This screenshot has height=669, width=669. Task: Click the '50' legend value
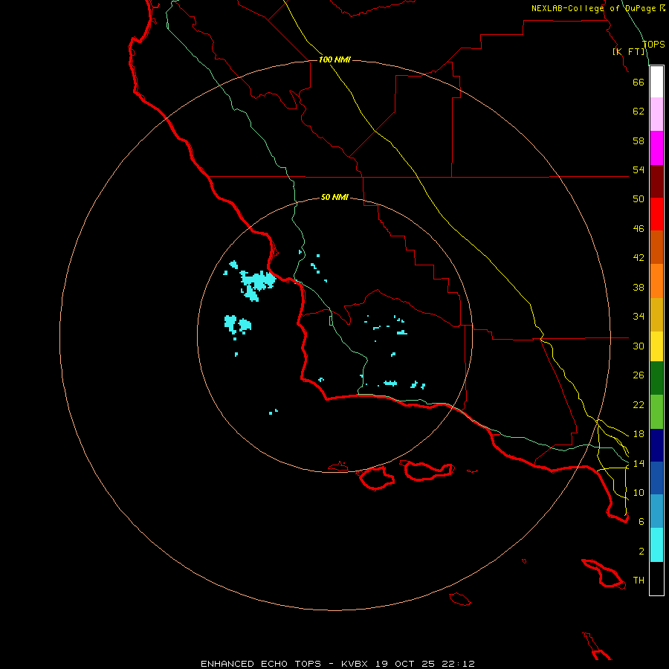click(639, 199)
